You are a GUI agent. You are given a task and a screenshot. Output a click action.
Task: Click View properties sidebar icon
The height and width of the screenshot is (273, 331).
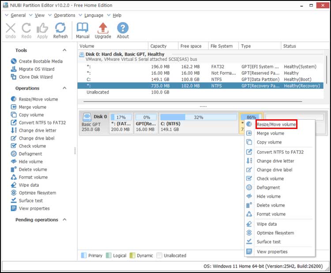coord(14,209)
